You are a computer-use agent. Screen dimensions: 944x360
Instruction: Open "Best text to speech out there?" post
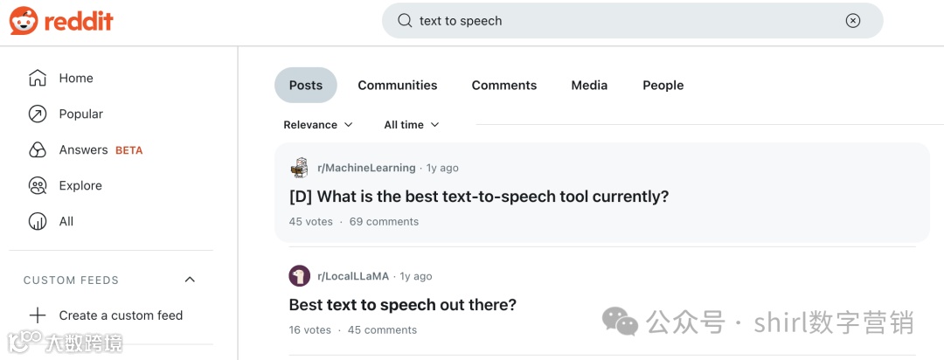(403, 305)
